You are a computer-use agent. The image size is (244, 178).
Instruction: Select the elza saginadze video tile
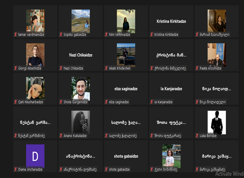point(126,89)
